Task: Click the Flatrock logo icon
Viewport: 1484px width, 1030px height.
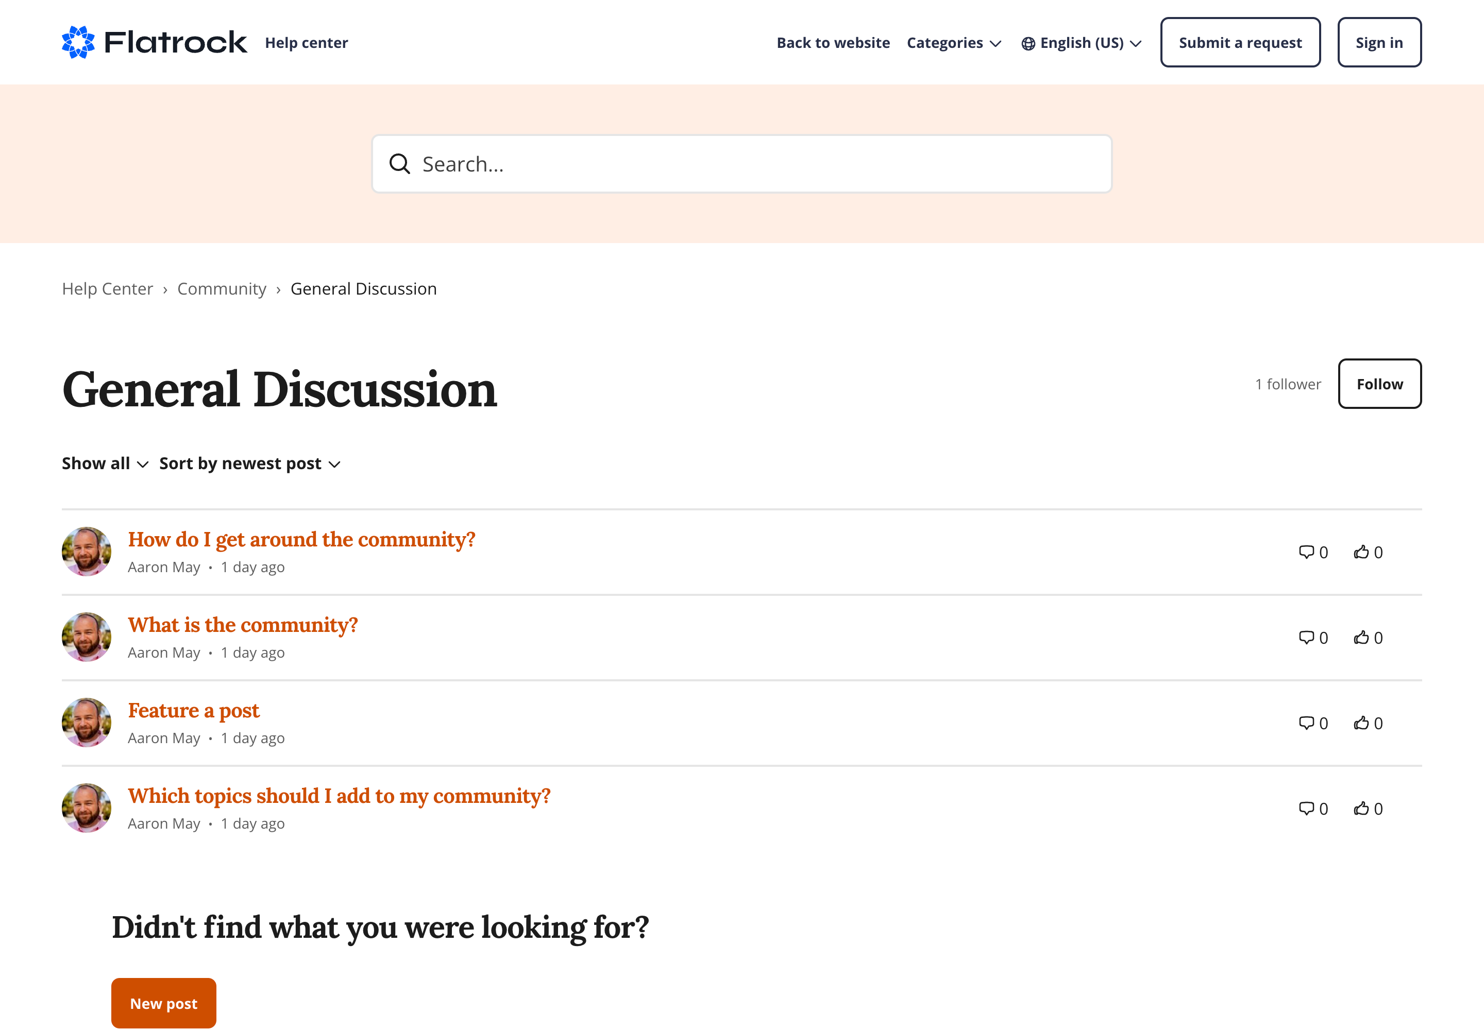Action: (78, 43)
